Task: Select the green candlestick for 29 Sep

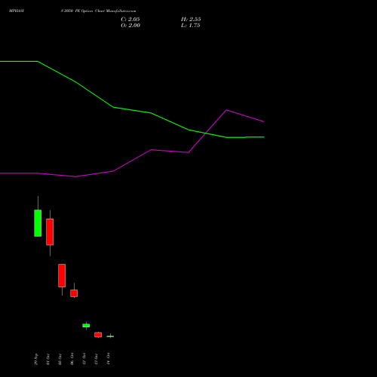Action: point(38,223)
